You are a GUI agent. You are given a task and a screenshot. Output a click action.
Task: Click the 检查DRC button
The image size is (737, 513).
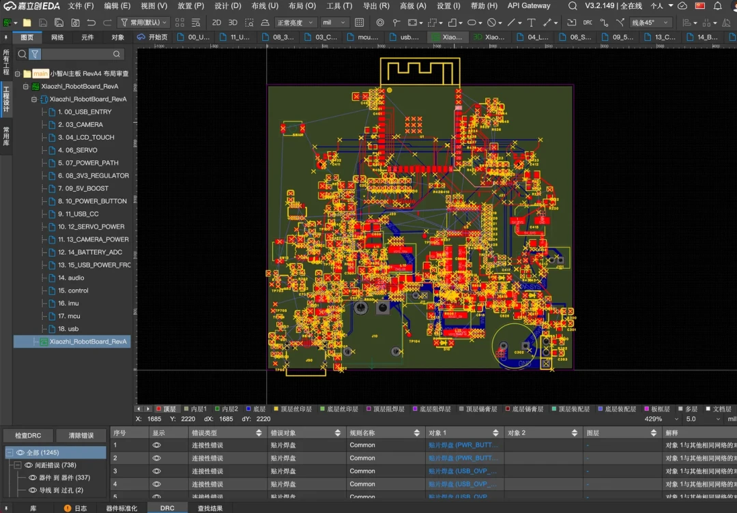(28, 435)
